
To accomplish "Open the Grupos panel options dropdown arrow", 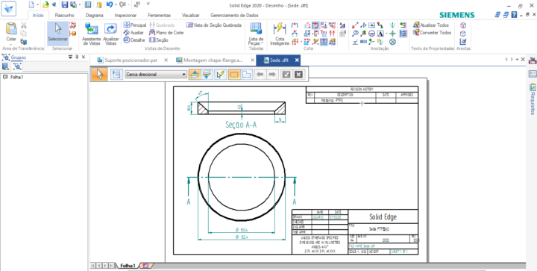I will click(x=71, y=57).
